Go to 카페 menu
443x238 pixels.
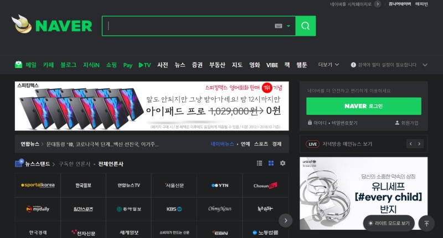coord(48,65)
